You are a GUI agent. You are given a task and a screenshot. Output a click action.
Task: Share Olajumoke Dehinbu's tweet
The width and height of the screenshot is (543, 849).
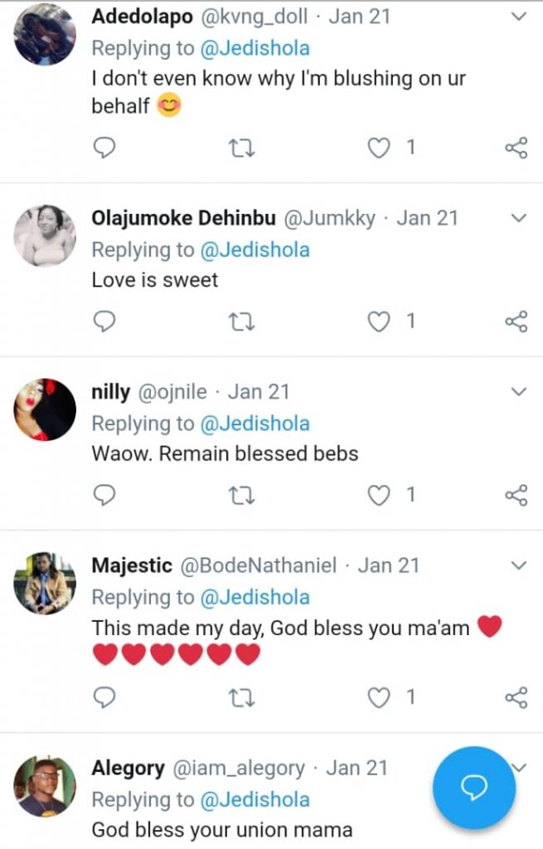[516, 322]
